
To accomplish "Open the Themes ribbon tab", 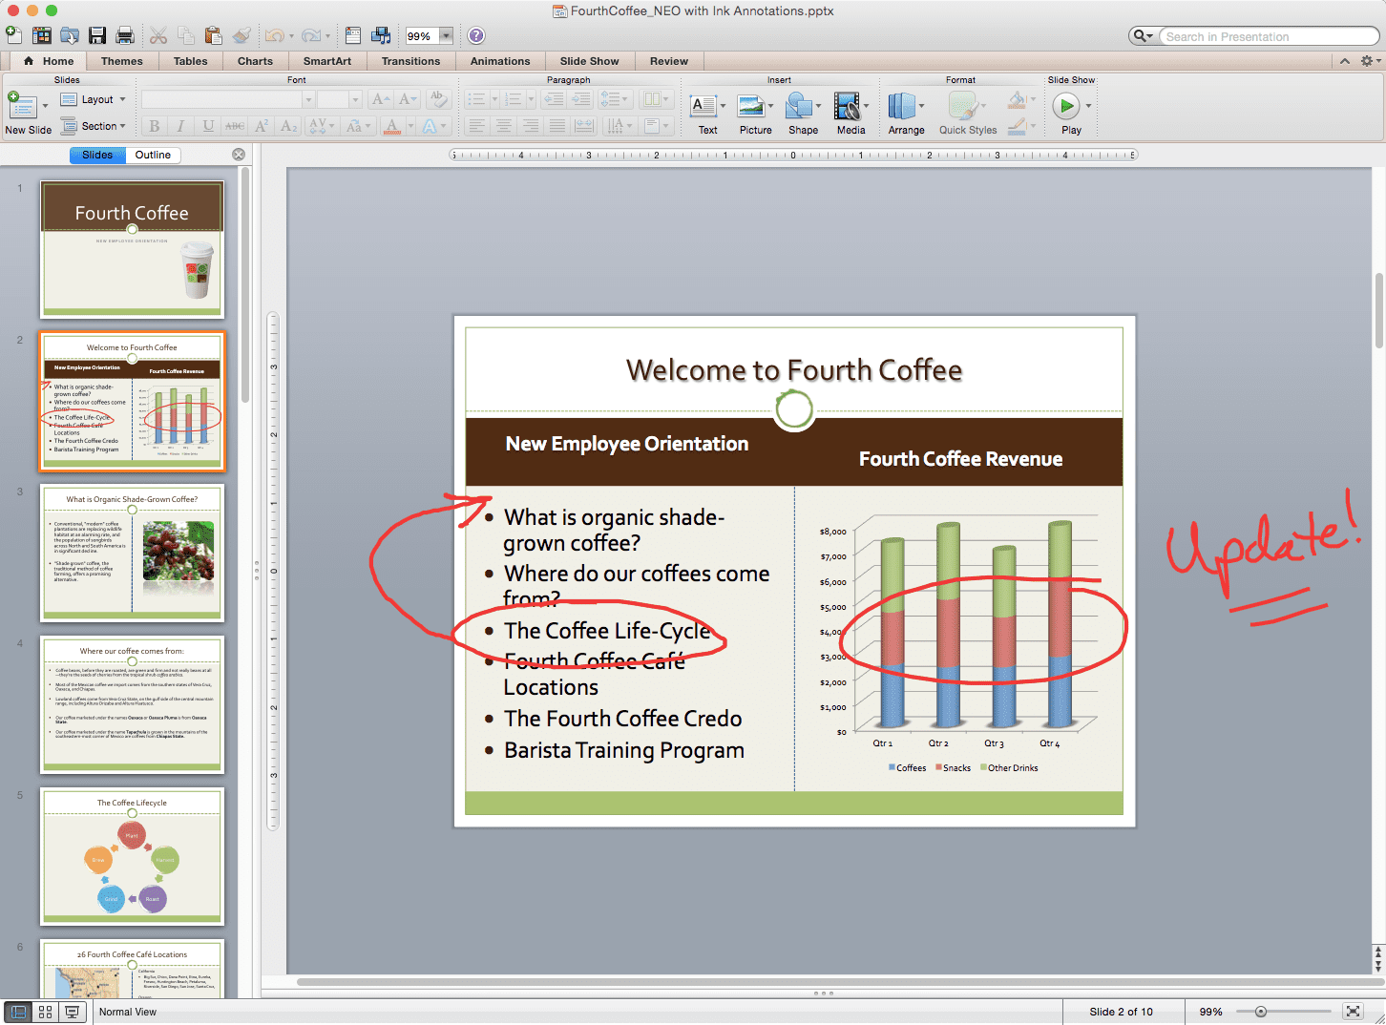I will pos(122,61).
